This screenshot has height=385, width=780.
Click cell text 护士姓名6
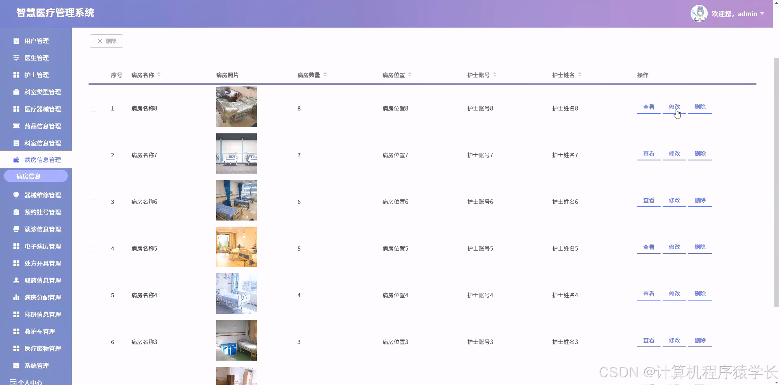click(565, 202)
